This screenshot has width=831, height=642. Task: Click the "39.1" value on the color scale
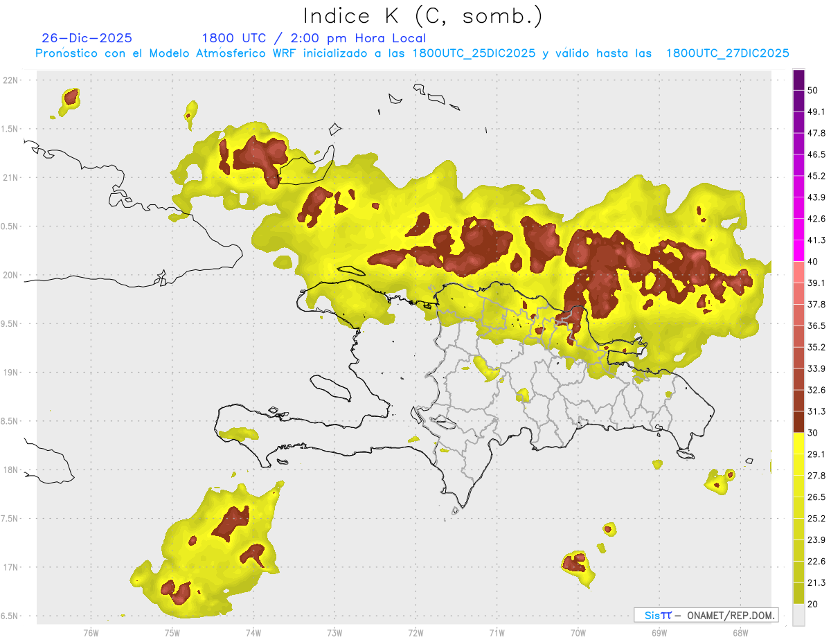(x=816, y=283)
